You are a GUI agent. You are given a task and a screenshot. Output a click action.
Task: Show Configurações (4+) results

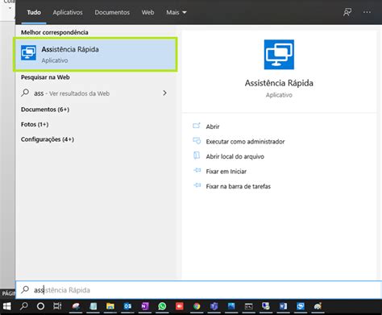[48, 139]
